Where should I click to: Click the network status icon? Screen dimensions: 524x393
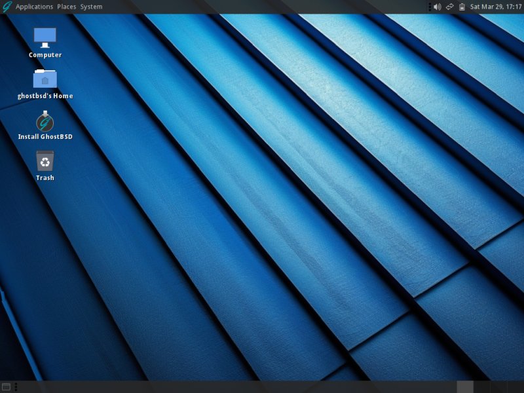[x=449, y=7]
